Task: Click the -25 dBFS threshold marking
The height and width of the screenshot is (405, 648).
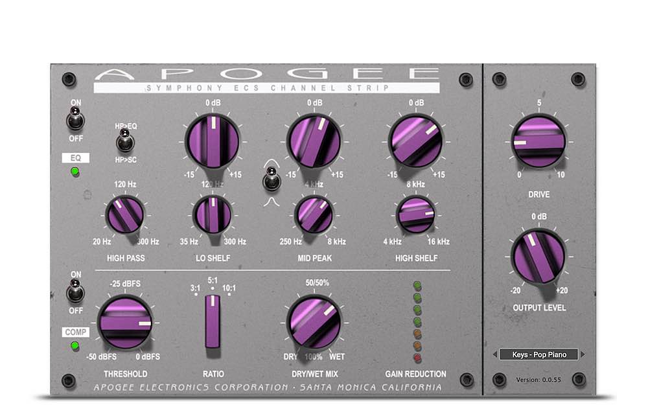Action: 125,284
